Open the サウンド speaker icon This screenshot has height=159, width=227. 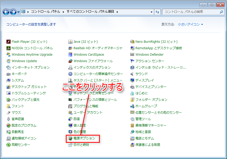(132, 74)
